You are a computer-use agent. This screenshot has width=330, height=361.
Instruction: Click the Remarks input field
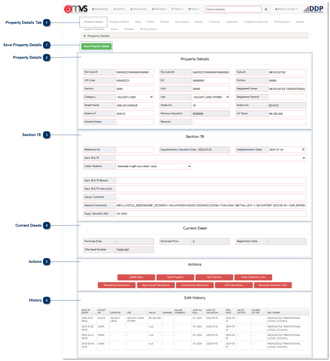click(x=249, y=122)
